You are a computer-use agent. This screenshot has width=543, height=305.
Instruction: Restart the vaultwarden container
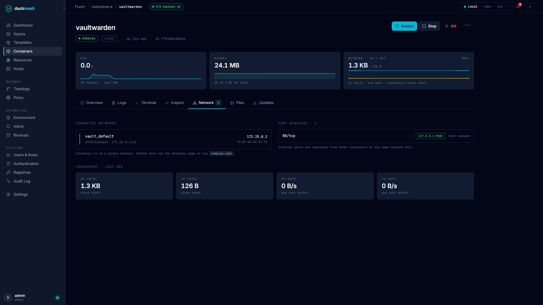tap(404, 26)
